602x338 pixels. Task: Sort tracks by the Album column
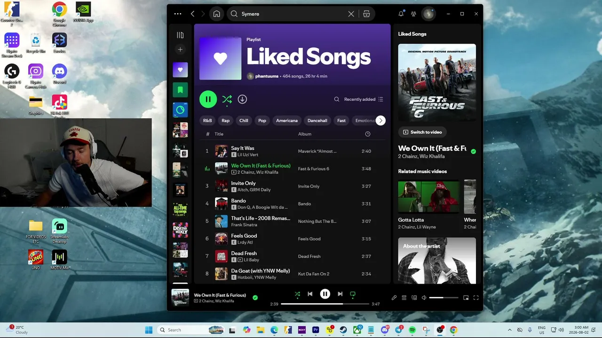click(305, 134)
